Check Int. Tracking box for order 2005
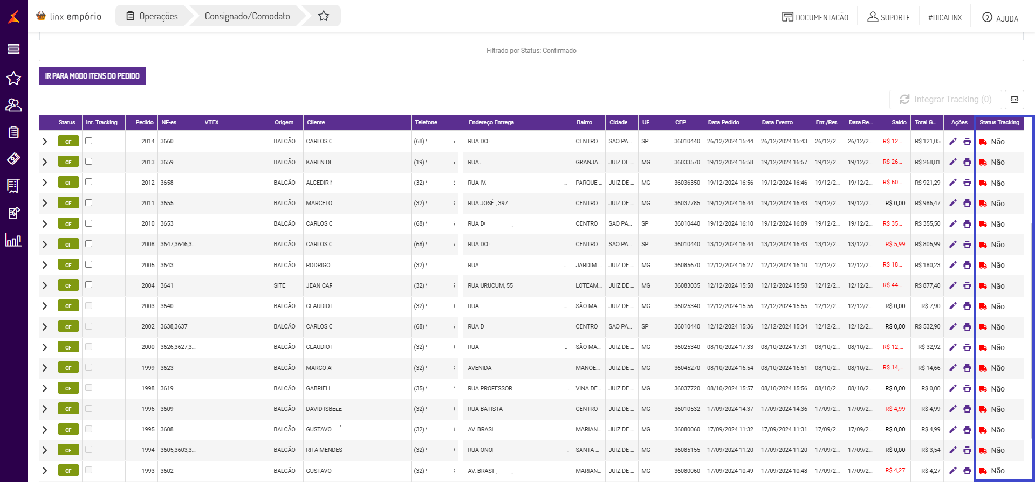 [89, 264]
